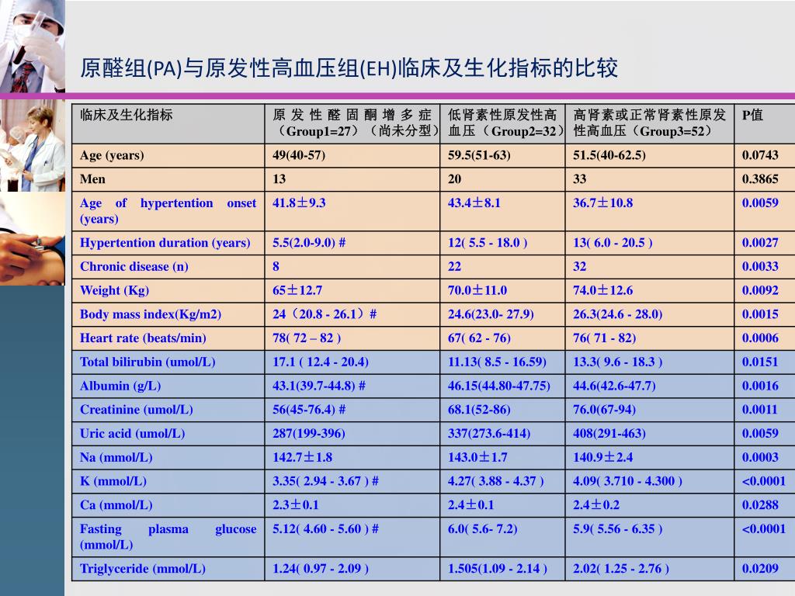The width and height of the screenshot is (795, 596).
Task: Click the Group2=32 column header
Action: tap(502, 123)
